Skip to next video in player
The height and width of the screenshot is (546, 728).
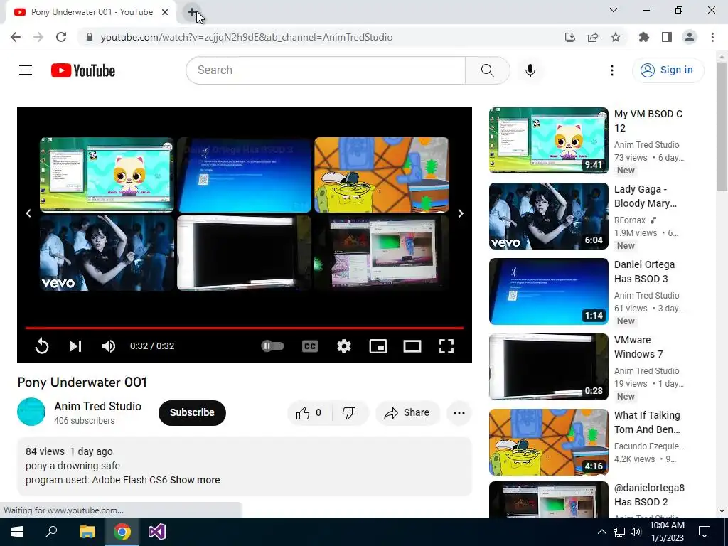tap(75, 346)
